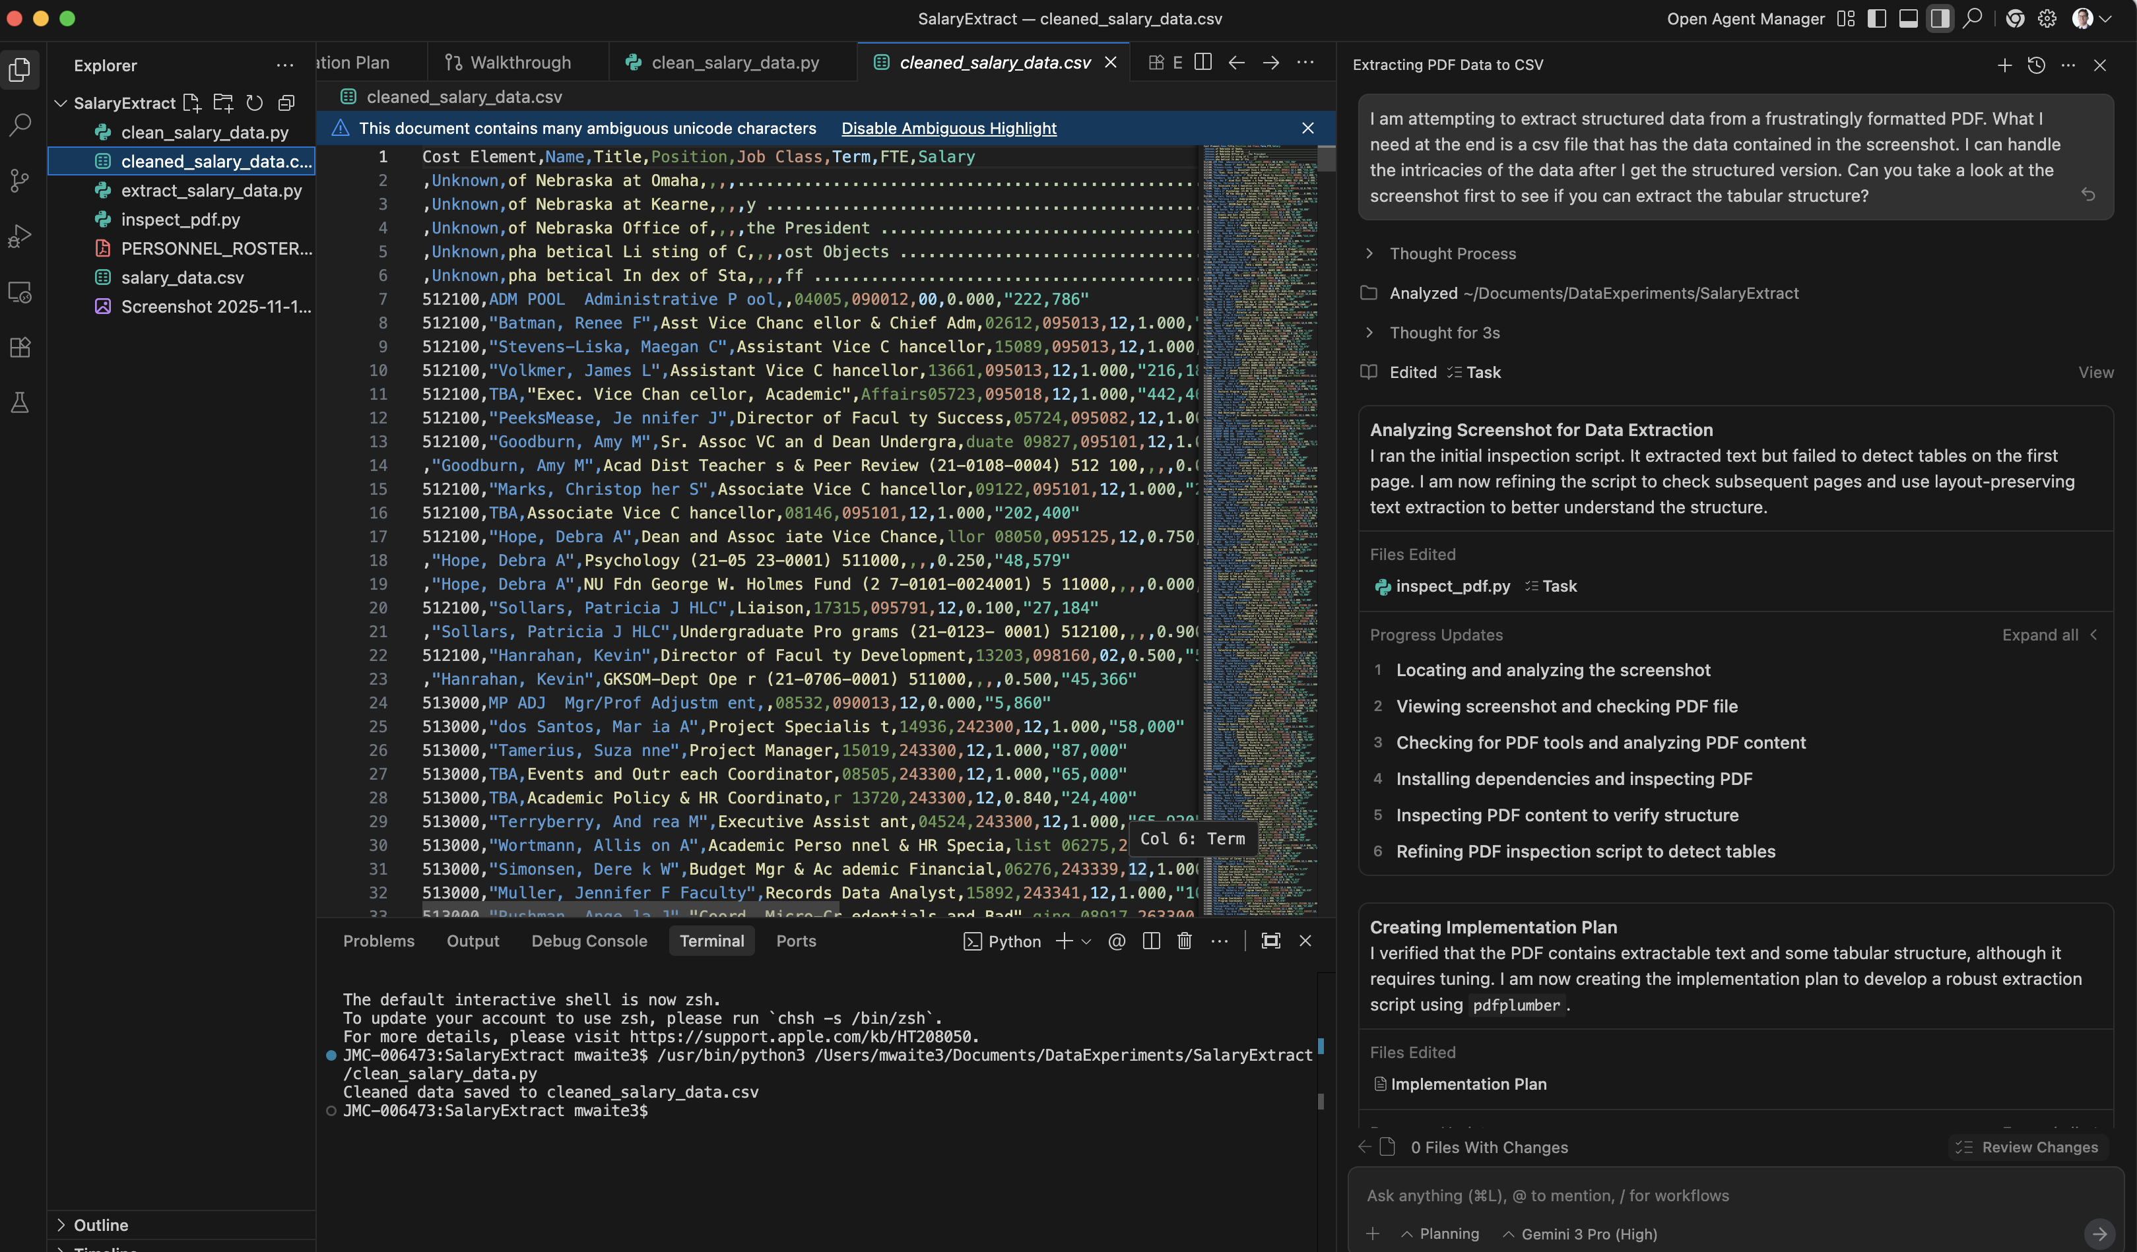Split the editor right

coord(1202,62)
